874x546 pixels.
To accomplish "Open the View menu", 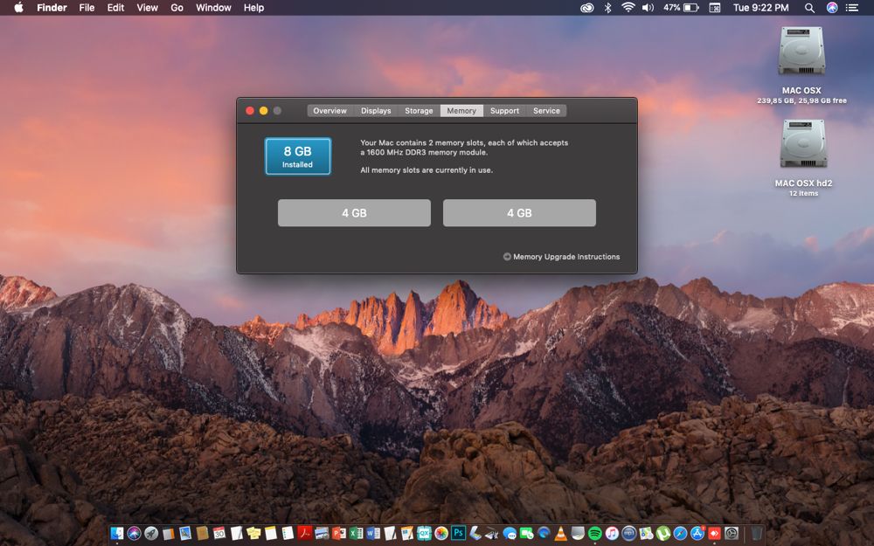I will coord(147,8).
